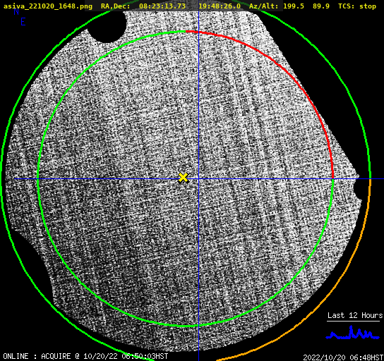Viewport: 384px width, 361px height.
Task: Click the yellow X telescope marker
Action: pos(183,178)
